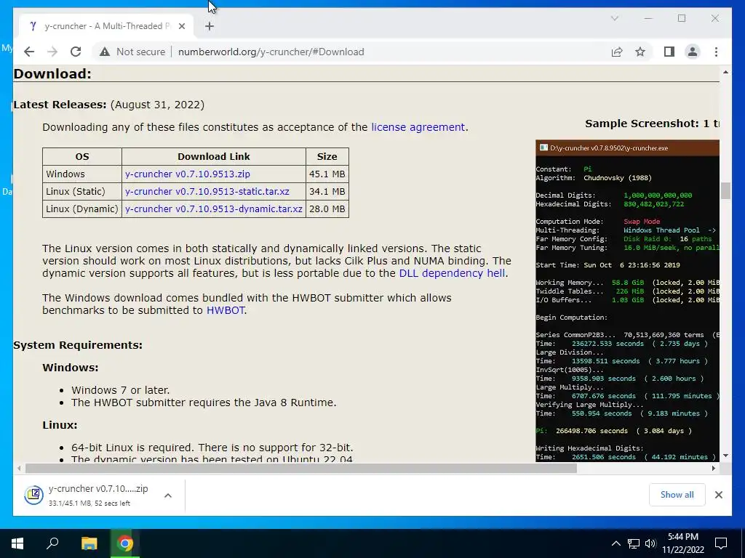
Task: Open the notification center icon
Action: click(x=721, y=543)
